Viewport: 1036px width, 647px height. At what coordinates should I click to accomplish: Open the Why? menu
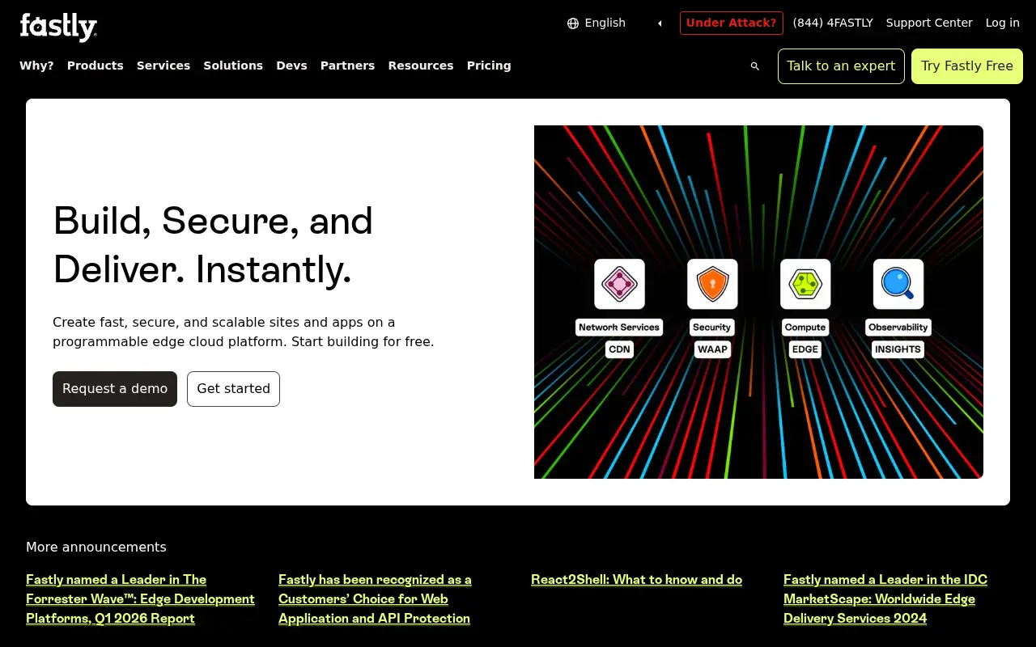coord(36,66)
